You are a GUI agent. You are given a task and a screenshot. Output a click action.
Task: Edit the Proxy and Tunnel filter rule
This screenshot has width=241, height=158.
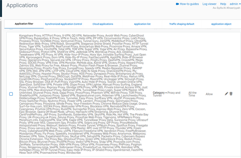[x=226, y=93]
